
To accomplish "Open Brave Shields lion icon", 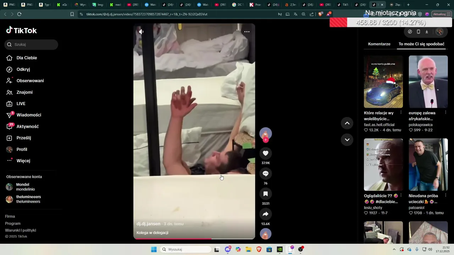I will coord(320,14).
